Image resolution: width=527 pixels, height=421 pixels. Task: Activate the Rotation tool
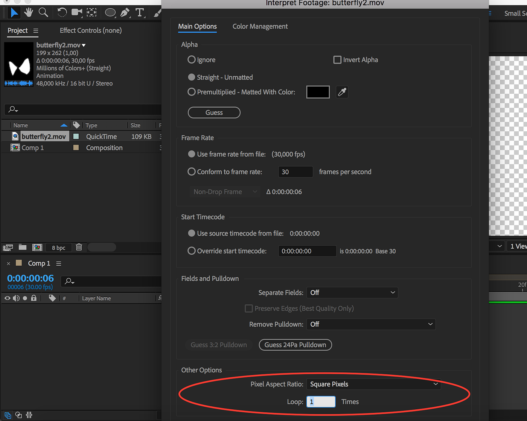tap(62, 12)
